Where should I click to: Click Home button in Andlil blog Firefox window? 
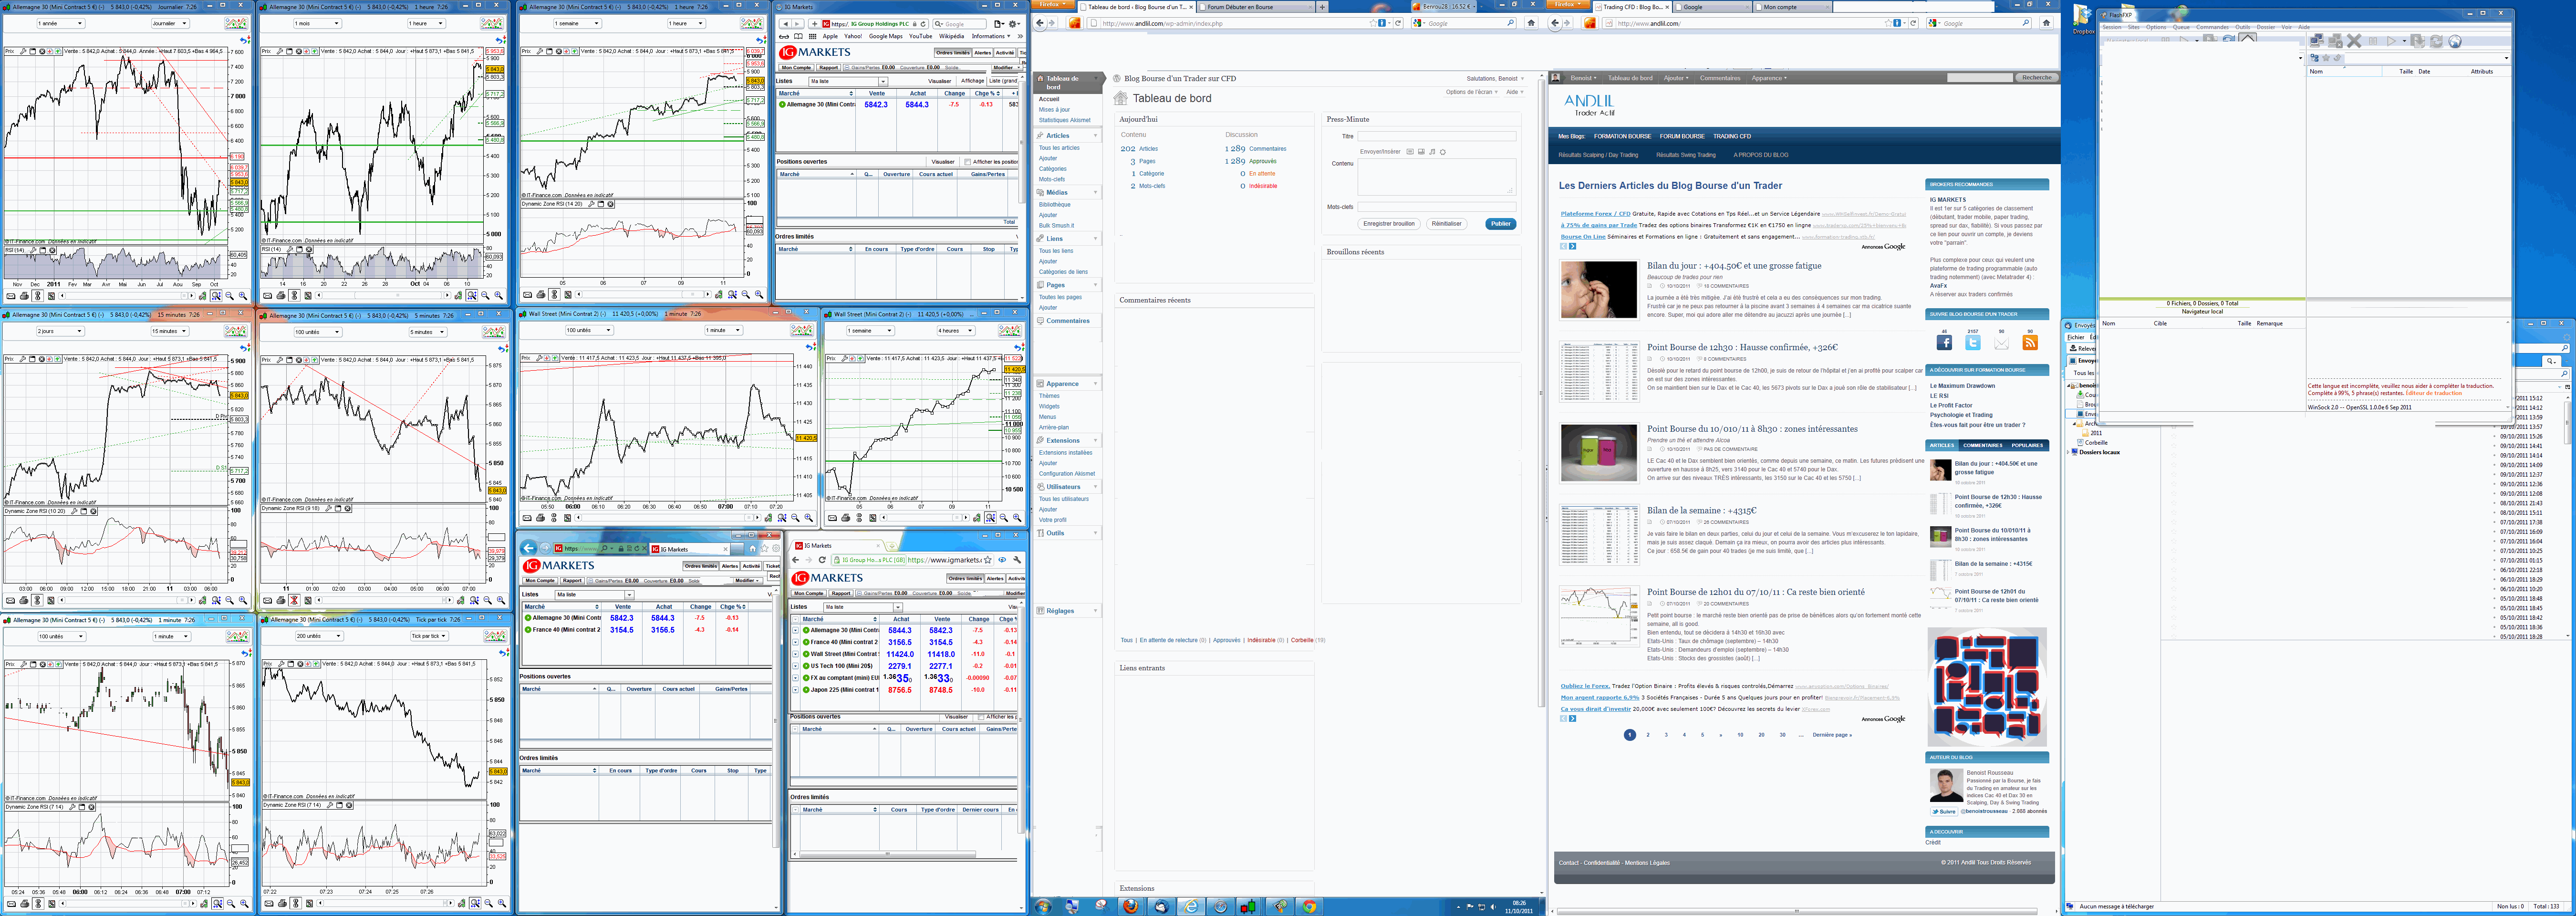click(x=2046, y=23)
